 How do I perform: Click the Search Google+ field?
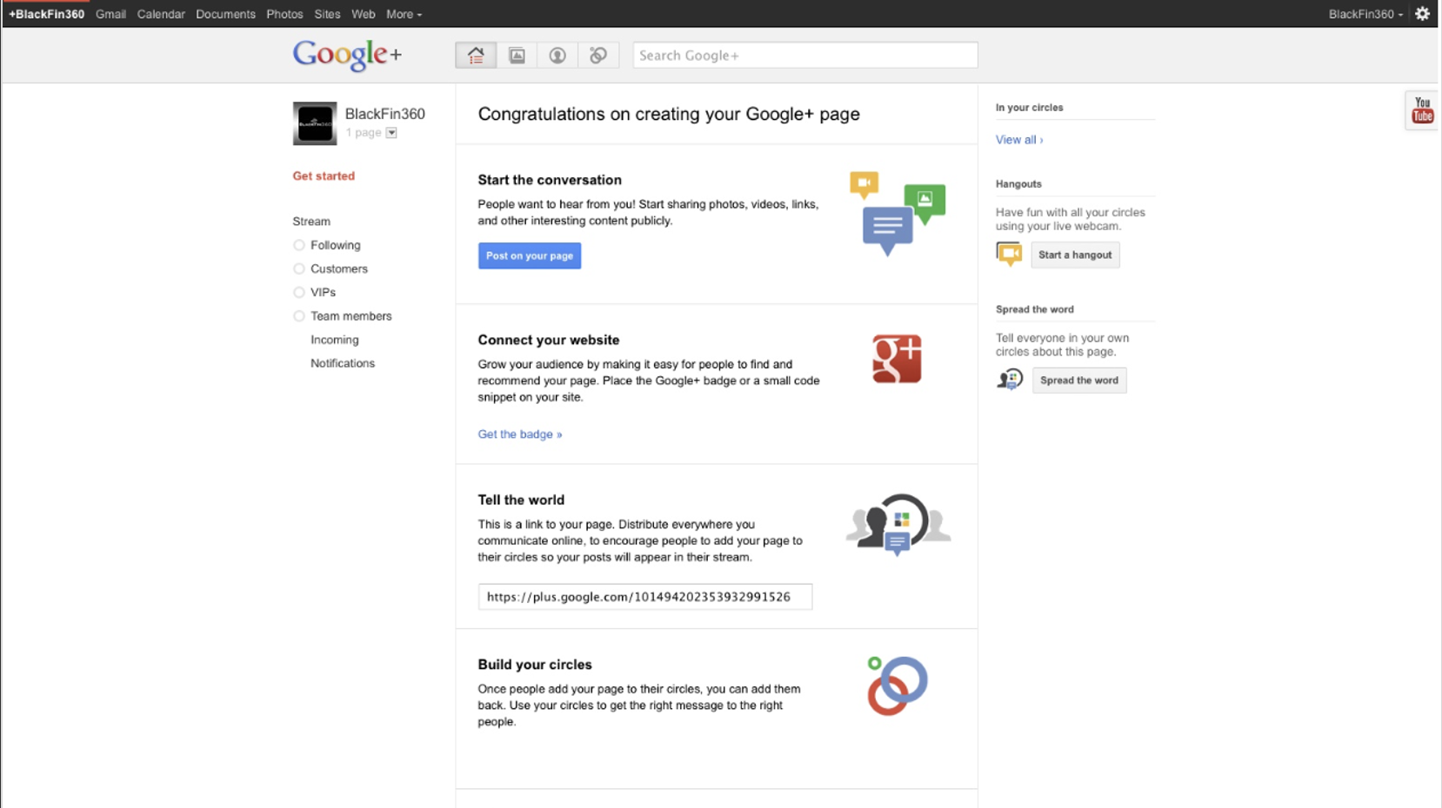pyautogui.click(x=804, y=56)
